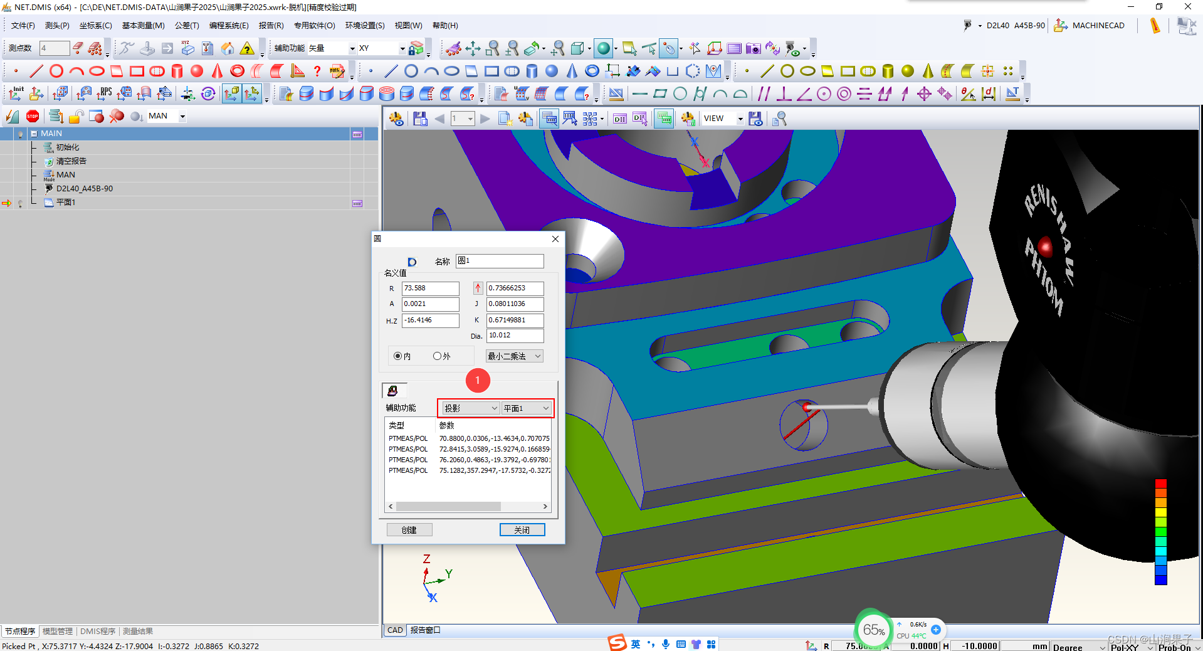
Task: Click the red STOP button icon
Action: click(33, 116)
